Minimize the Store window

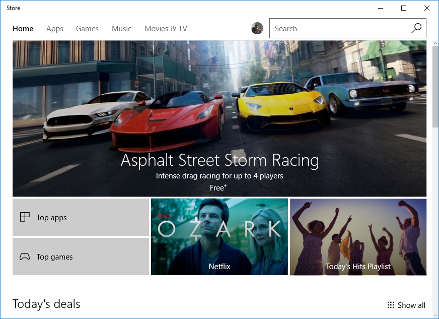tap(381, 8)
